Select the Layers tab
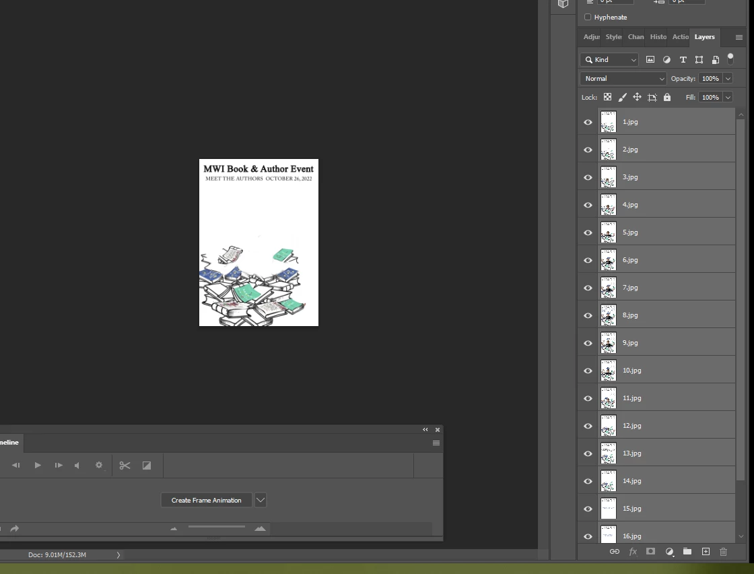754x574 pixels. click(x=704, y=37)
